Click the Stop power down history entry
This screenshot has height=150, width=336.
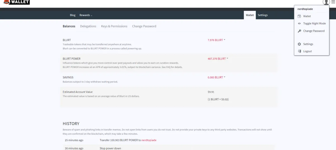[x=110, y=148]
